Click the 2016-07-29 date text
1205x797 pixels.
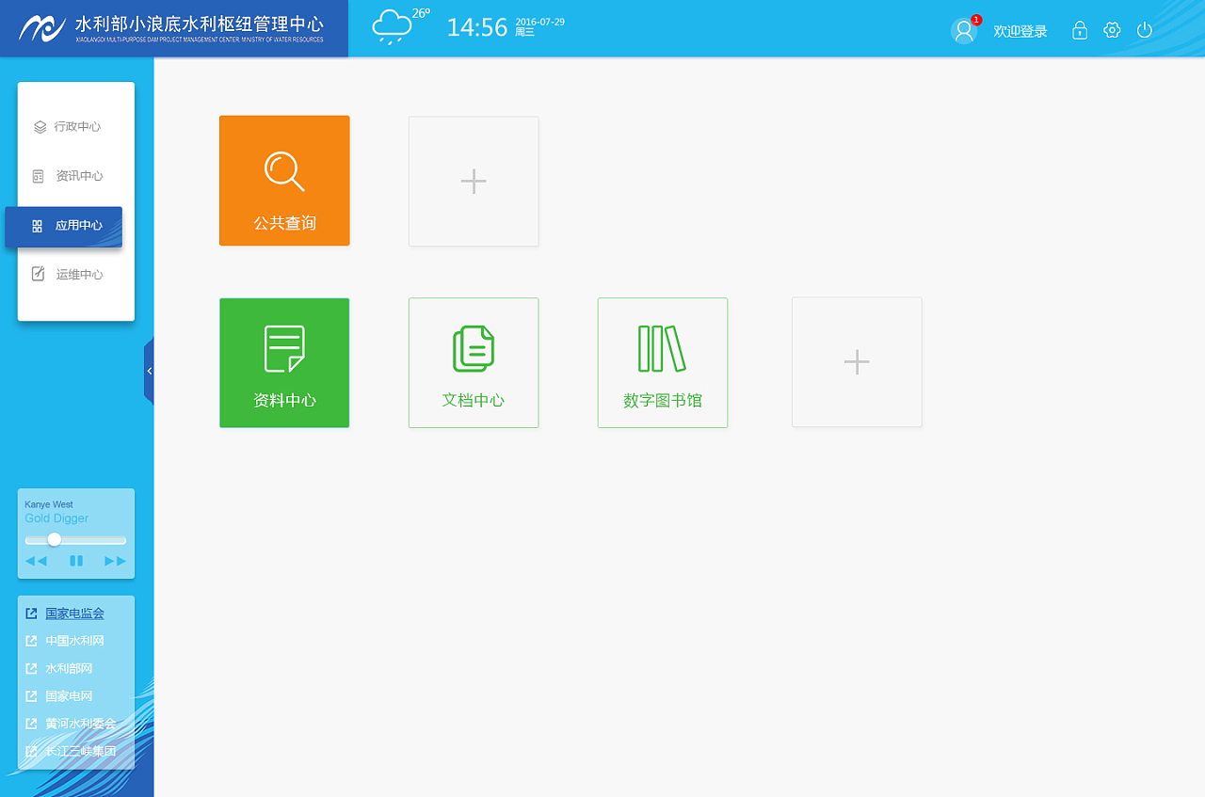(x=540, y=22)
